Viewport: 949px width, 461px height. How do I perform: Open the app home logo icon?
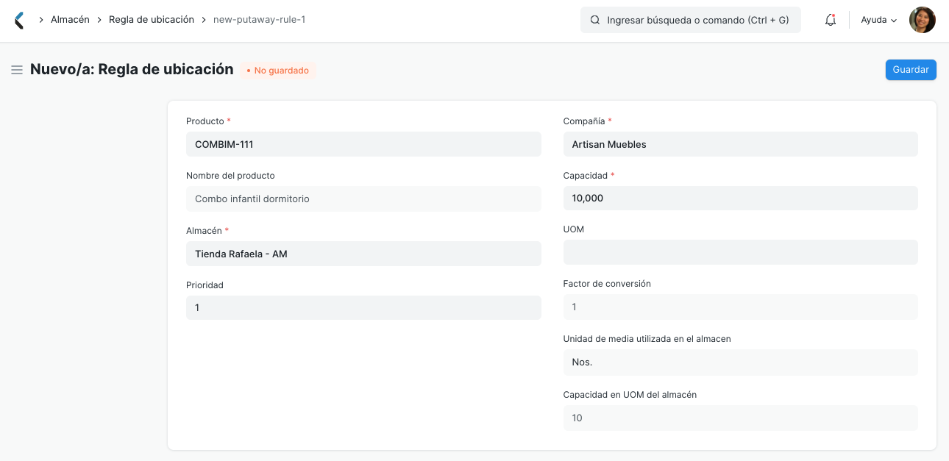19,20
